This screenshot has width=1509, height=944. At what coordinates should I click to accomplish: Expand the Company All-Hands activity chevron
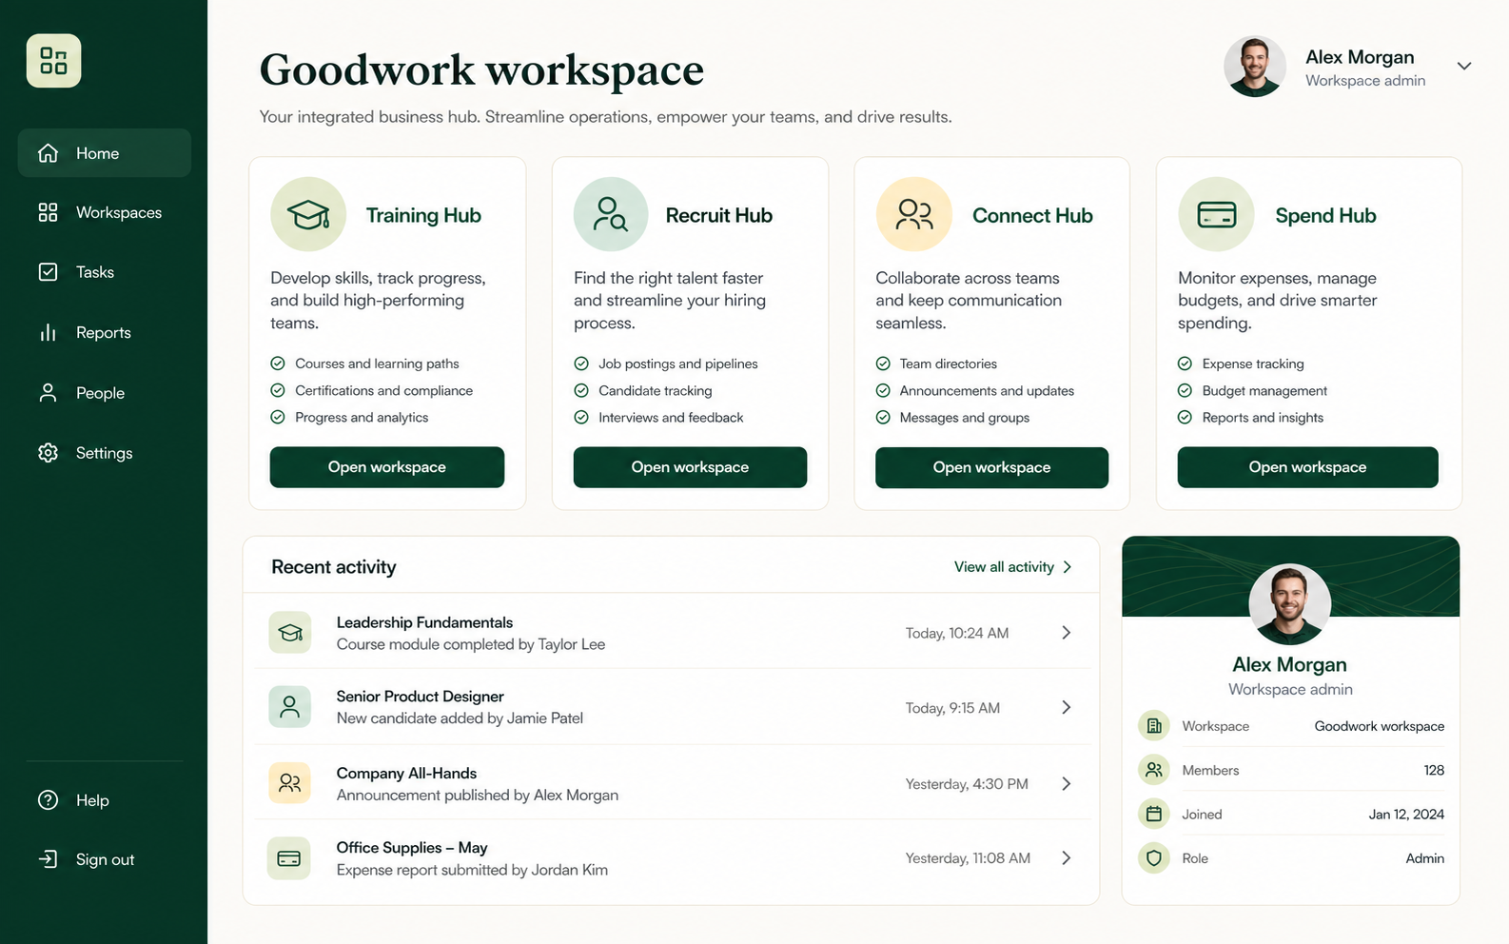click(1067, 784)
